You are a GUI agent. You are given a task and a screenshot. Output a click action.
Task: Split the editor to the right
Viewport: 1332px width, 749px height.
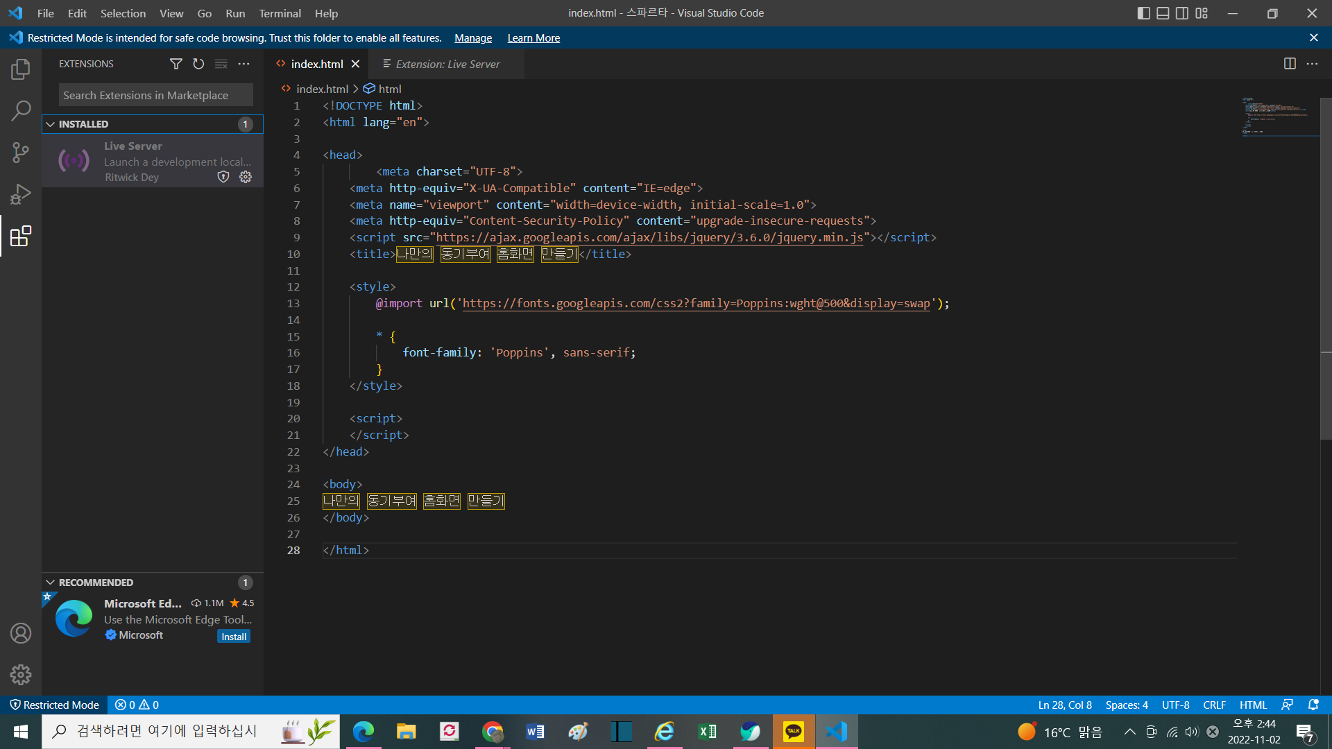[x=1290, y=64]
